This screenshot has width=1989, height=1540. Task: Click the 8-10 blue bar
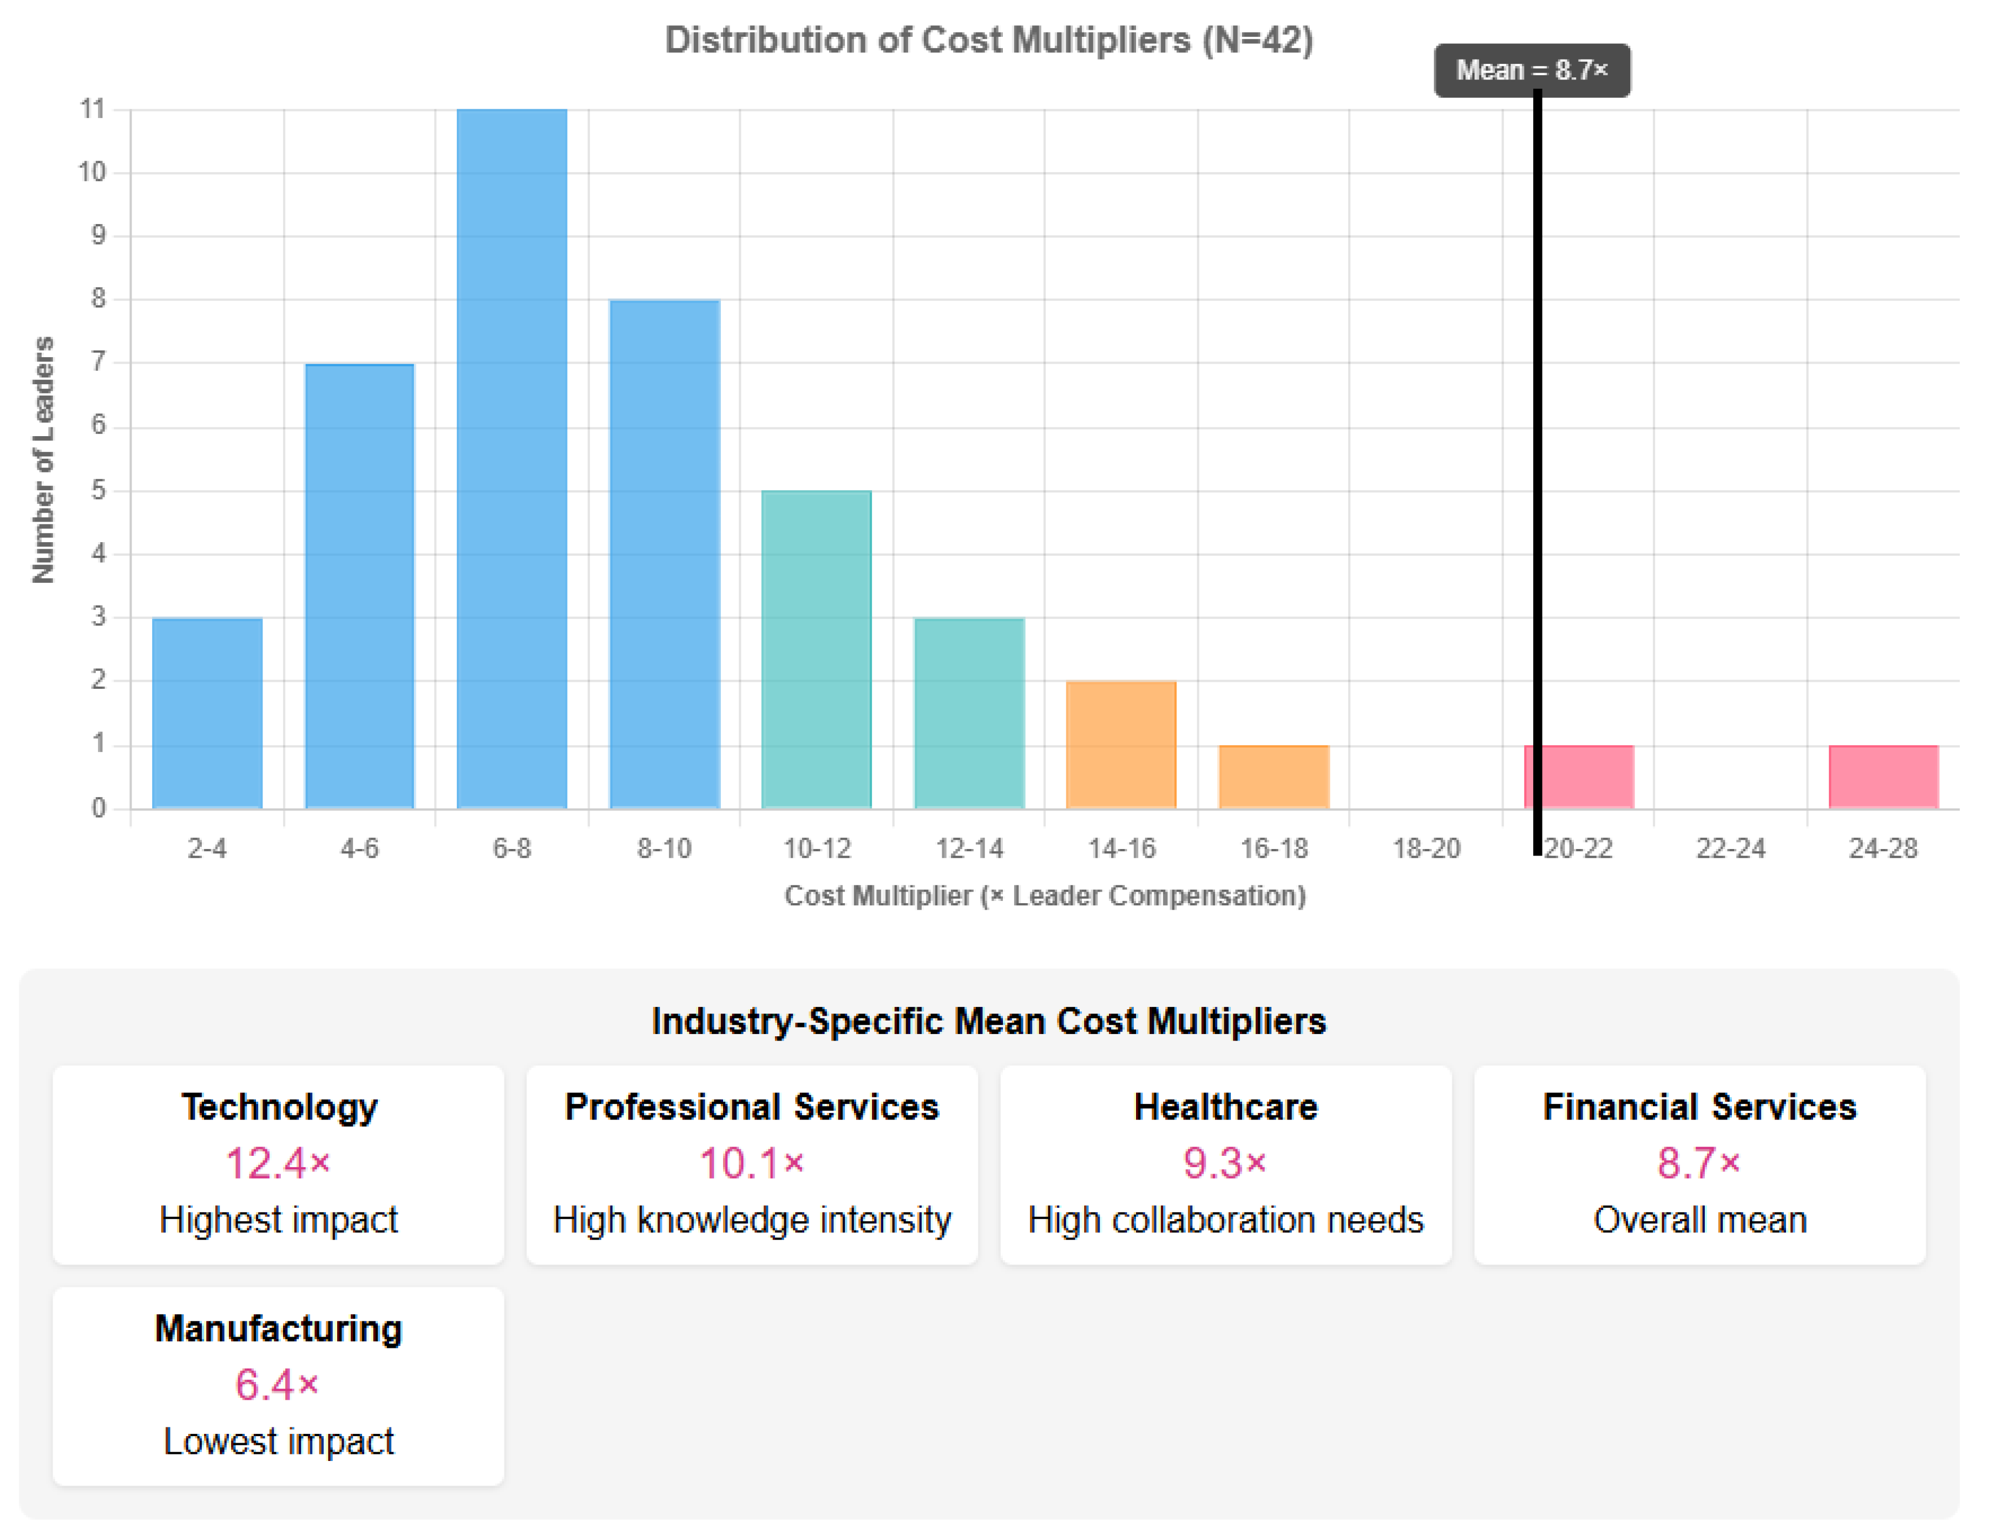coord(665,554)
